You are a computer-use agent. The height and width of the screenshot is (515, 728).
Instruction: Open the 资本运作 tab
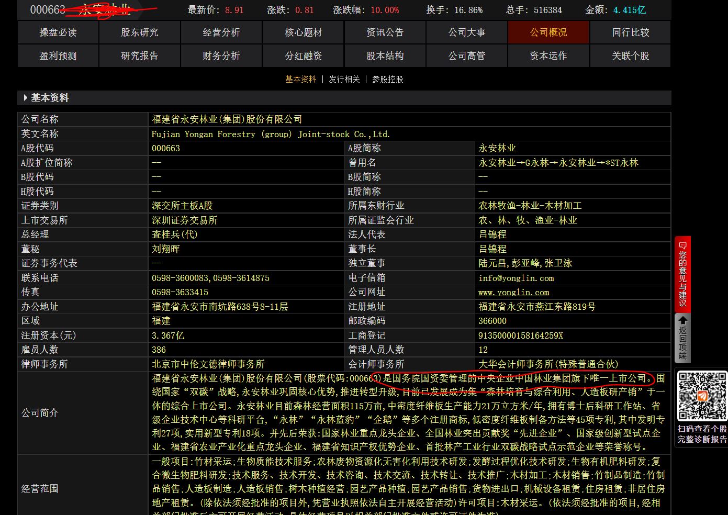point(548,56)
